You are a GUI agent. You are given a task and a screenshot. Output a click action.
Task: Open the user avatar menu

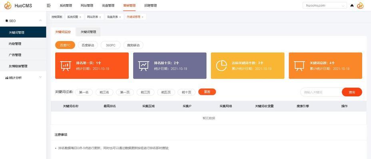(360, 6)
